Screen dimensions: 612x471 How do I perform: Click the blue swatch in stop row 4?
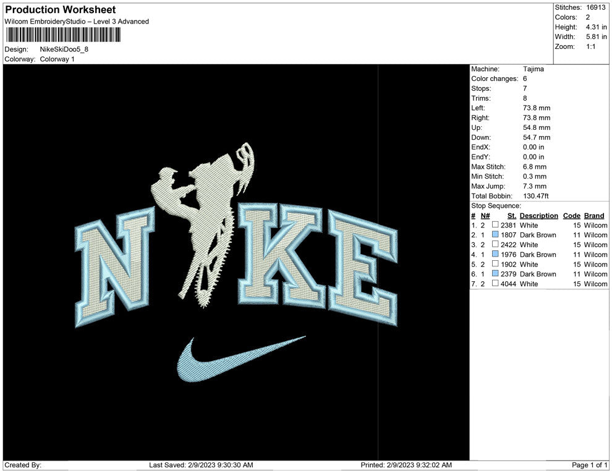(495, 253)
